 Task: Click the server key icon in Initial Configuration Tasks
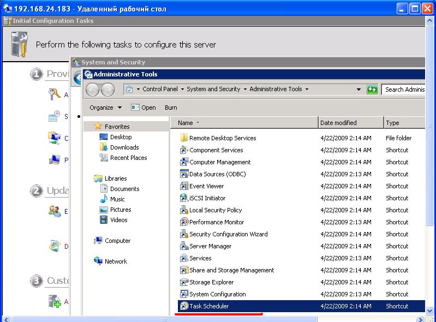point(54,94)
